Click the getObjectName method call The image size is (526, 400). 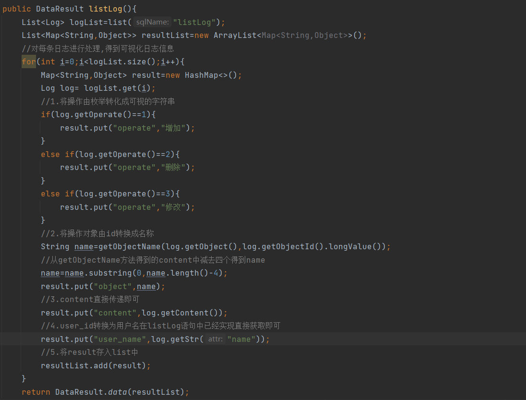[130, 247]
